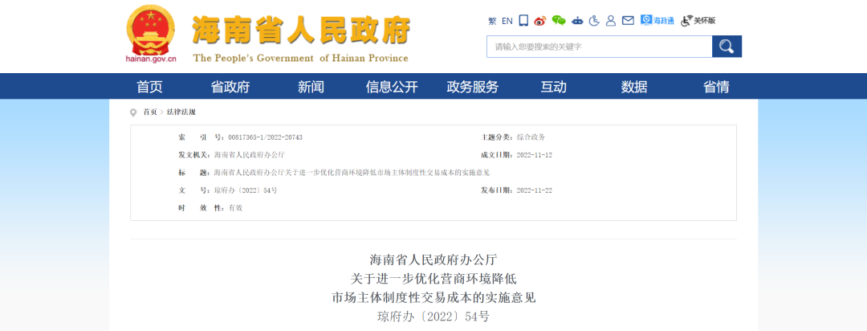Open the 数据 navigation menu item
This screenshot has height=331, width=867.
pyautogui.click(x=634, y=87)
